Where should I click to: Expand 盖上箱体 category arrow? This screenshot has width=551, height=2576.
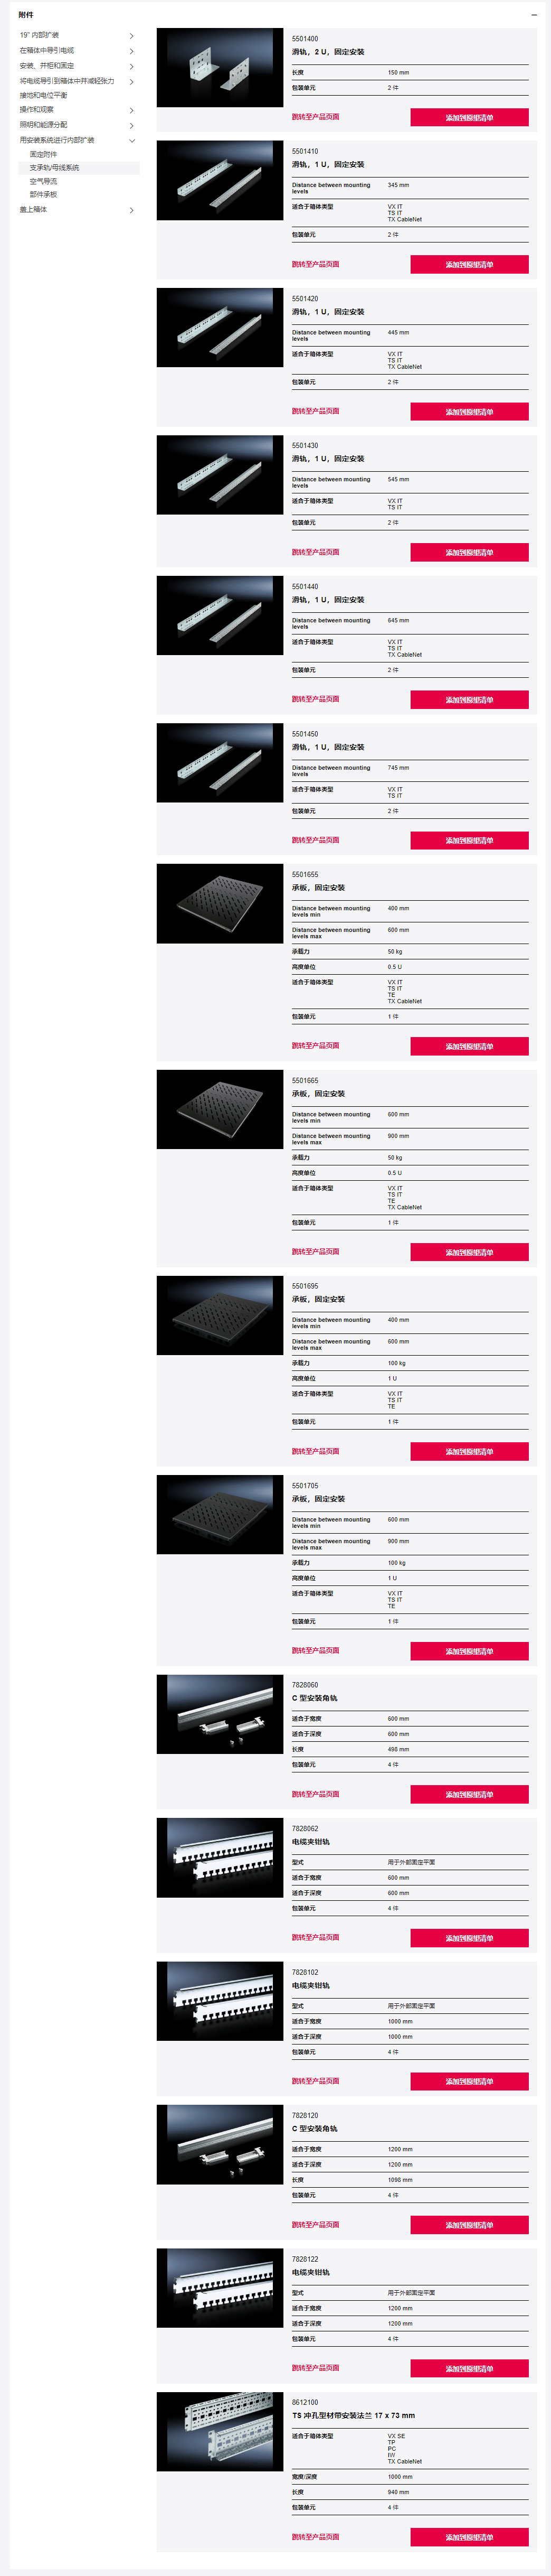132,210
